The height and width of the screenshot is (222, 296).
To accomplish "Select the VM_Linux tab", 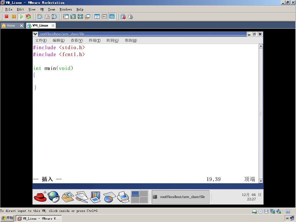I will pyautogui.click(x=40, y=25).
